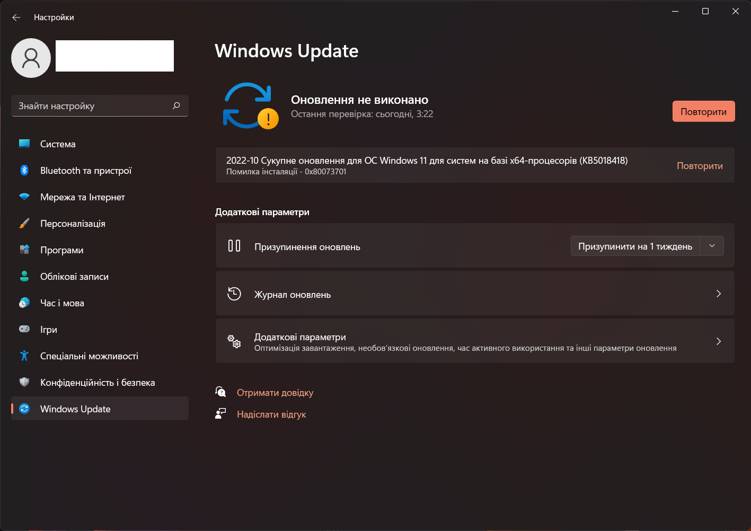Click the Ігри gamepad icon

pyautogui.click(x=24, y=329)
